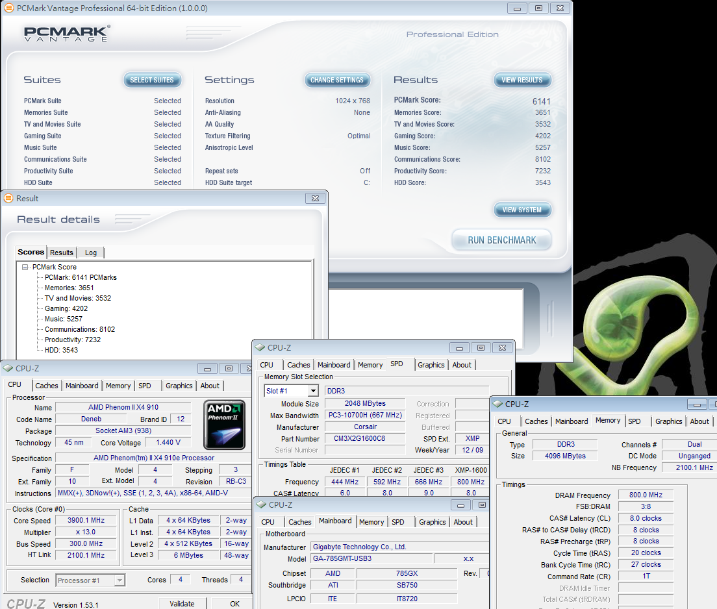Open About tab in CPU-Z Memory window

[x=699, y=421]
